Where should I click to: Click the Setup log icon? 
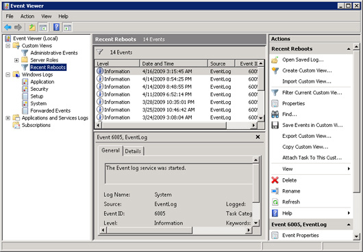[x=25, y=96]
